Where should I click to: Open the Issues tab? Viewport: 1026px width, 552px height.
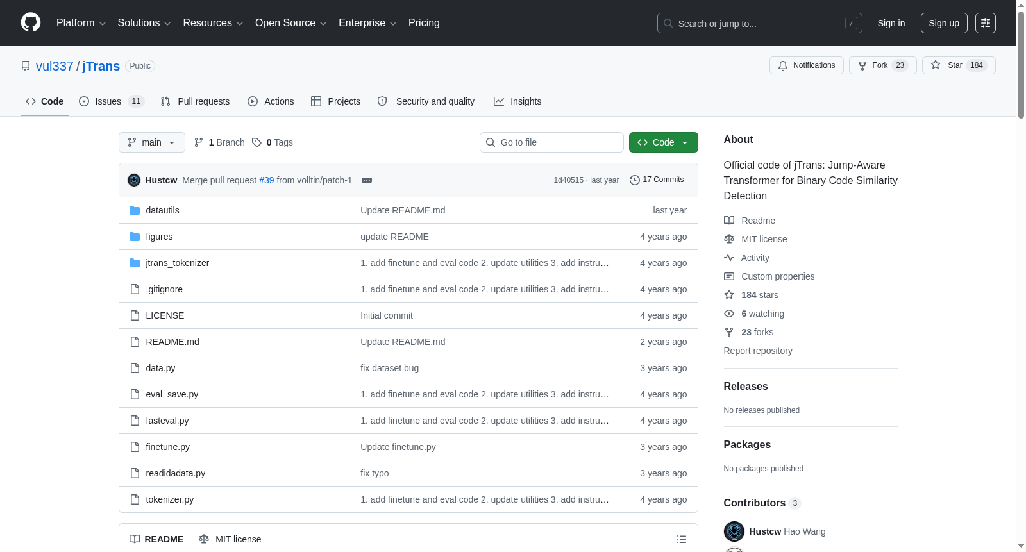coord(112,101)
